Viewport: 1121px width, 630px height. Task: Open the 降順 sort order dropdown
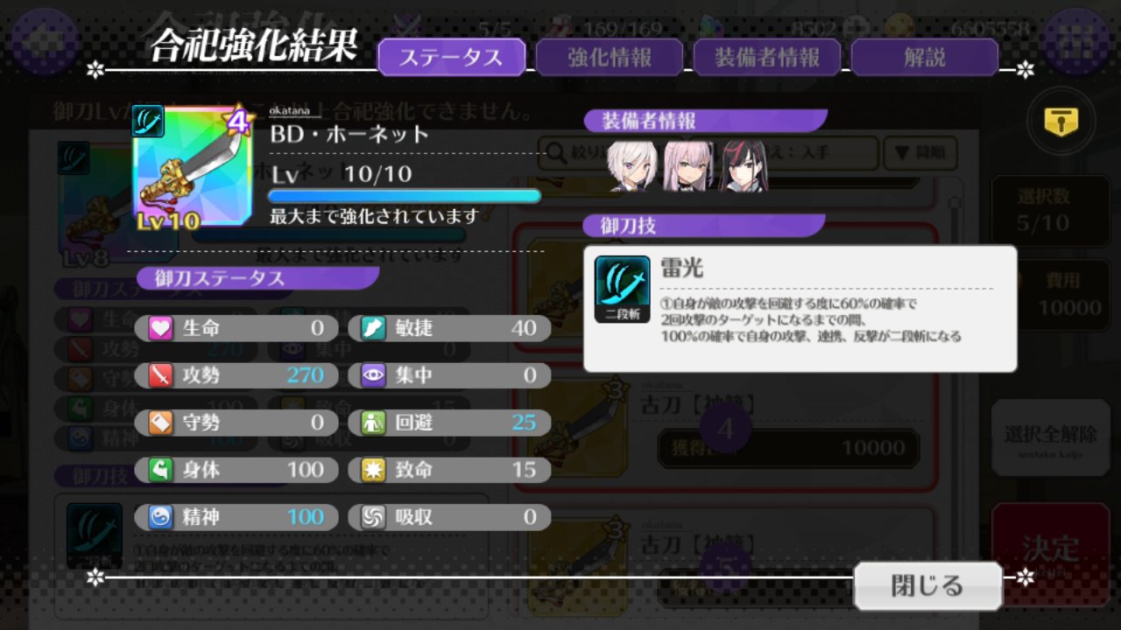(920, 153)
